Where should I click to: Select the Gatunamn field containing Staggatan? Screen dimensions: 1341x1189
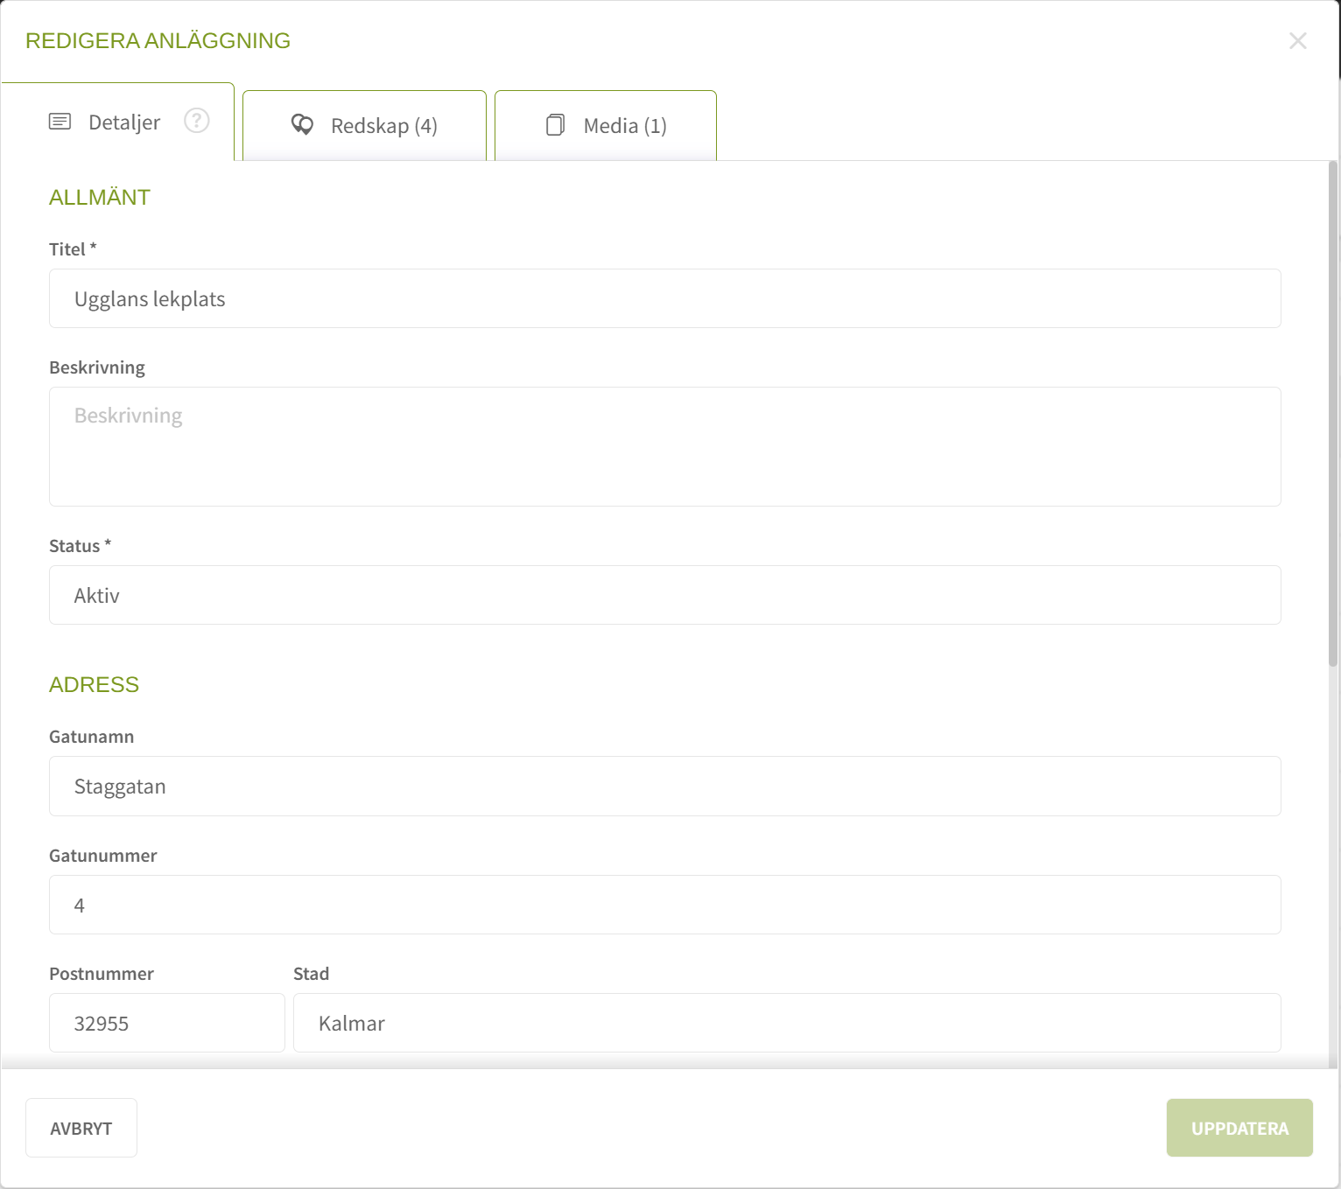(x=664, y=786)
